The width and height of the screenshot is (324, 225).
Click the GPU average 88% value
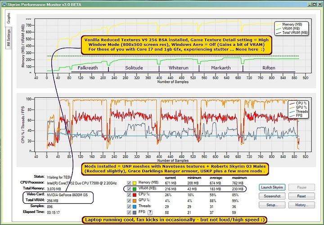click(213, 201)
